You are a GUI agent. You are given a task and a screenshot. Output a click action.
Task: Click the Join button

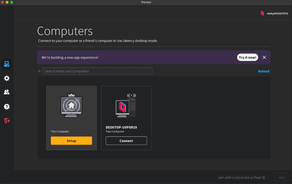point(281,178)
